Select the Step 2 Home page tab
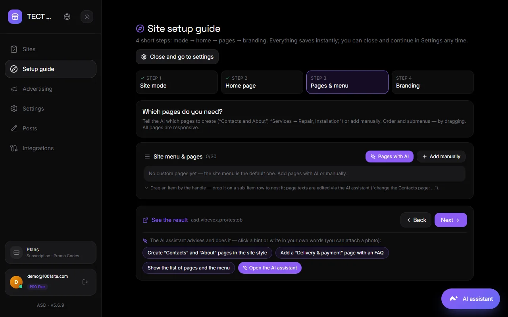This screenshot has height=317, width=508. coord(262,82)
